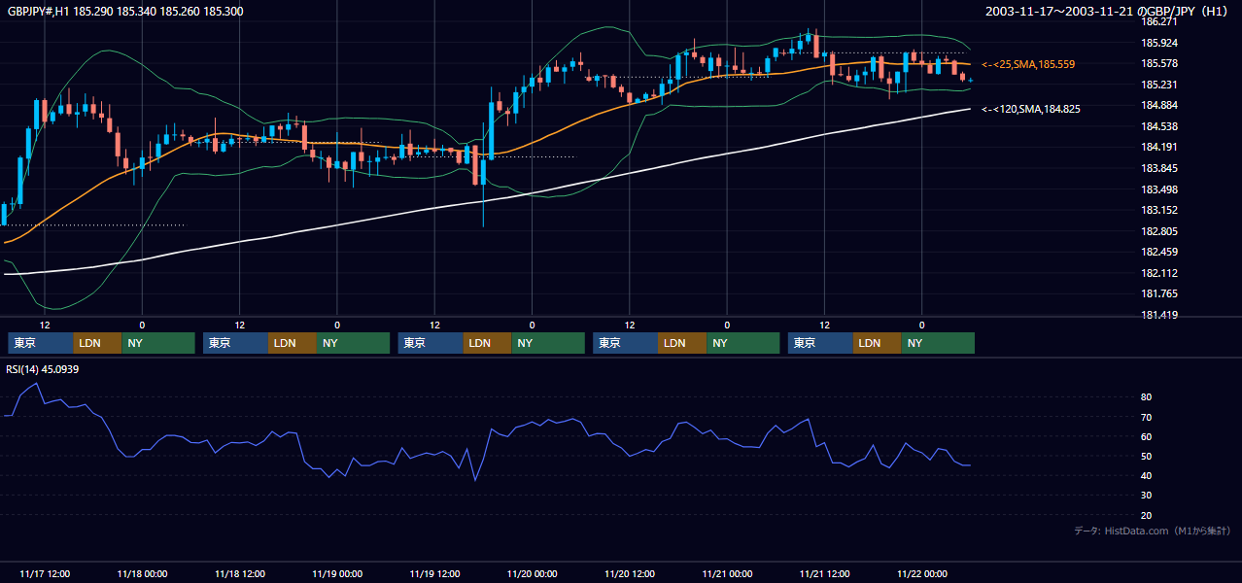Viewport: 1242px width, 583px height.
Task: Select RSI scale level 30
Action: (1147, 496)
